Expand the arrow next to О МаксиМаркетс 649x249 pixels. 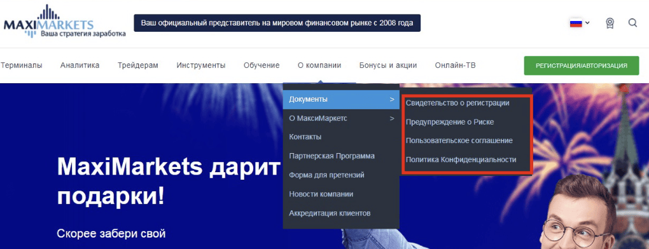(x=391, y=119)
